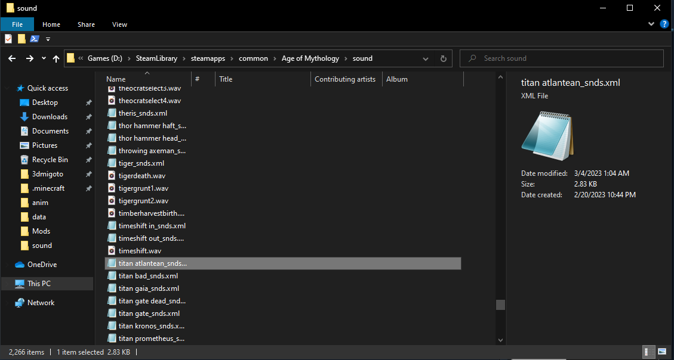This screenshot has width=674, height=360.
Task: Select the tigerdeath.wav file icon
Action: coord(112,176)
